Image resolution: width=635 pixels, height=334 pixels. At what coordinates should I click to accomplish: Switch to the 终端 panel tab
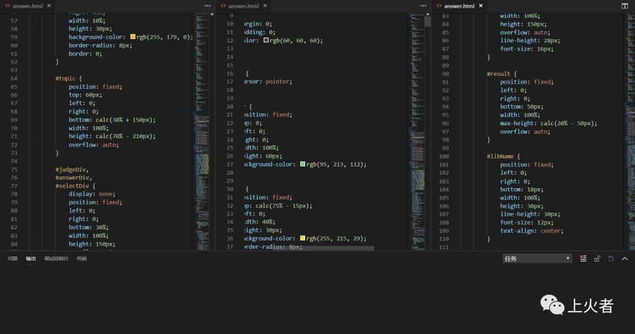[81, 259]
